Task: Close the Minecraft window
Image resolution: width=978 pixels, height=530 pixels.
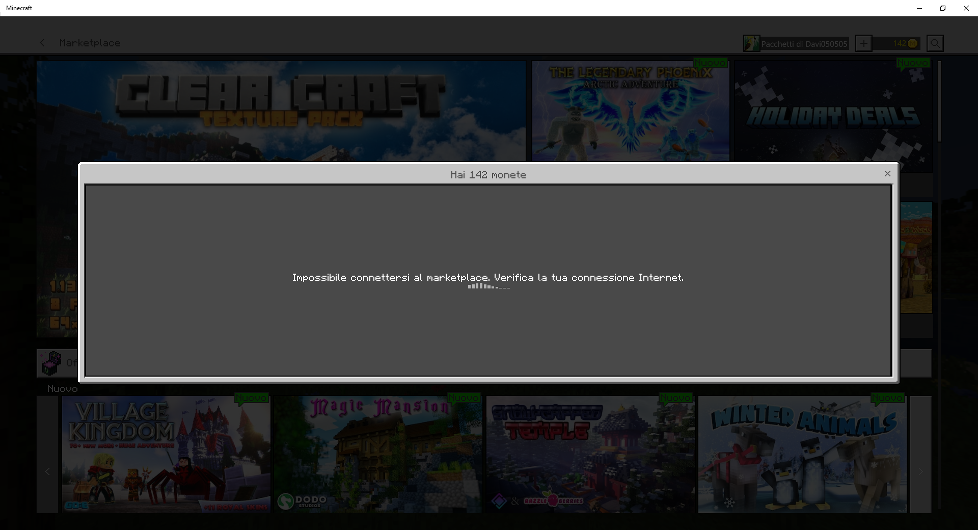Action: pyautogui.click(x=966, y=8)
